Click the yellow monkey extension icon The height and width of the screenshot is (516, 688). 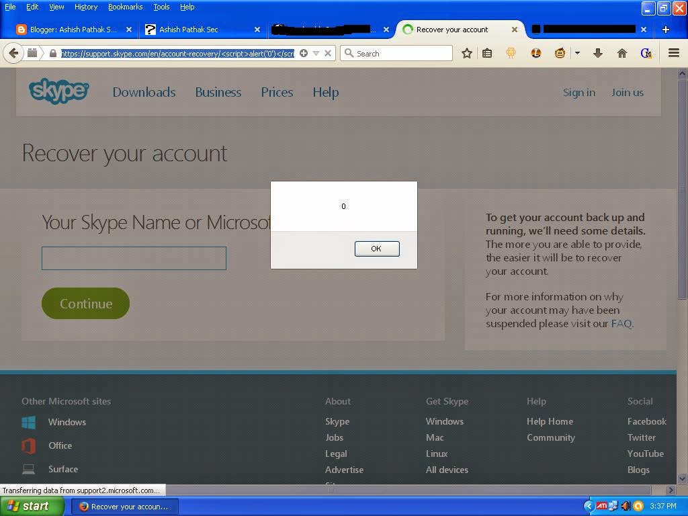coord(560,53)
